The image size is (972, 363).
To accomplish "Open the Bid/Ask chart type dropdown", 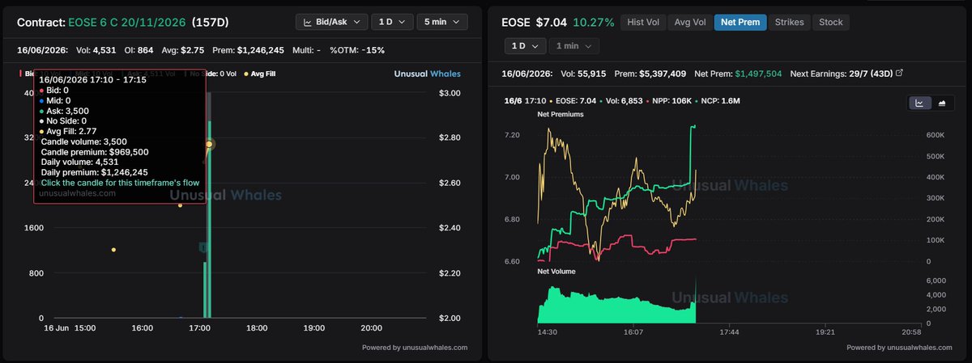I will 332,22.
